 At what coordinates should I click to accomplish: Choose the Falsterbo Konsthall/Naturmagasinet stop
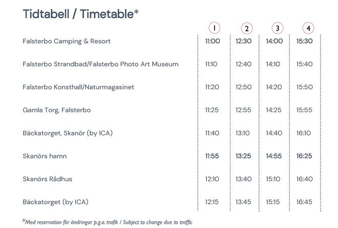point(78,87)
